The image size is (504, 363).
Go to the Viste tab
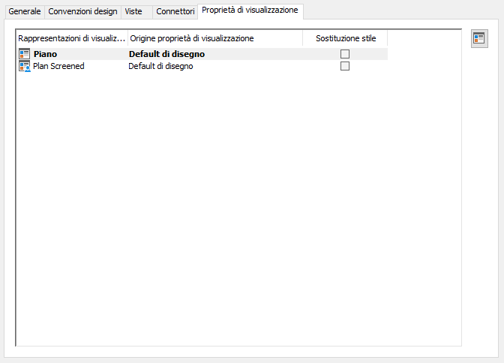point(133,12)
